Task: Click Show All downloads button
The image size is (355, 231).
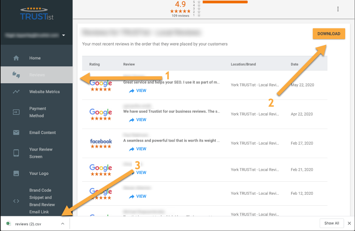Action: 332,223
